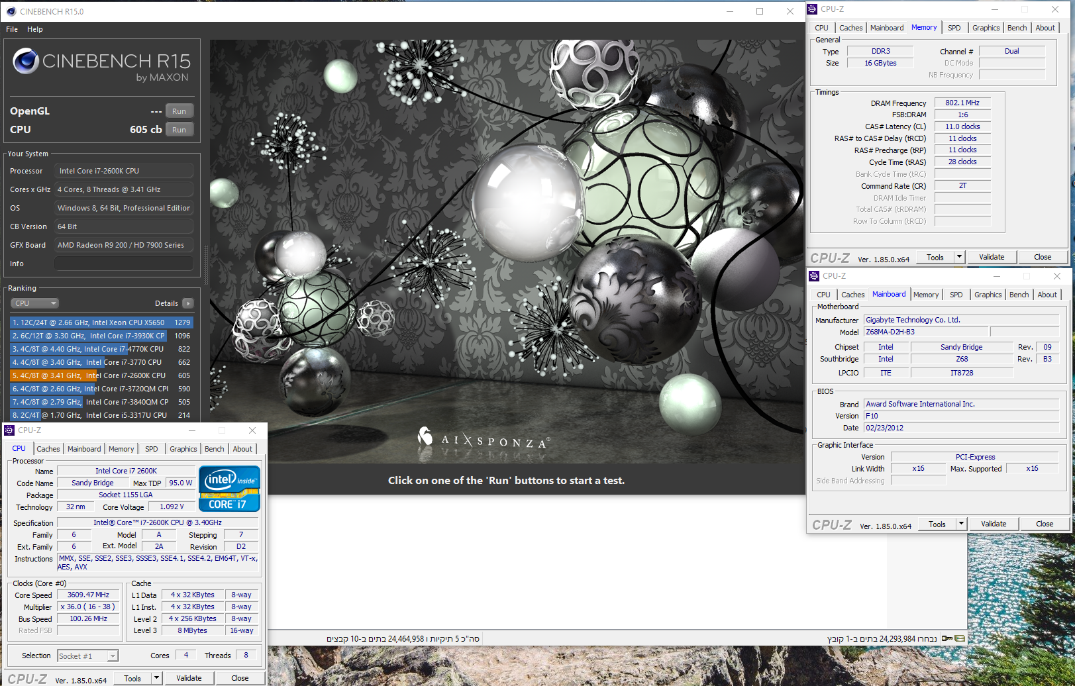Click the CPU-Z icon in the Mainboard window title bar

(x=815, y=276)
